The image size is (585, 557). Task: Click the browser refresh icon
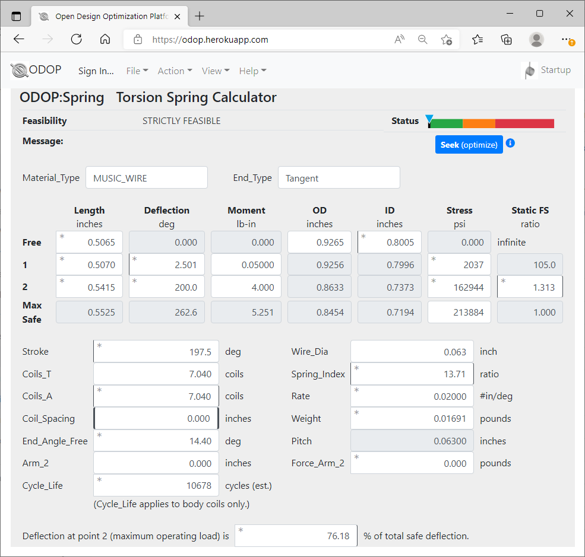point(76,39)
